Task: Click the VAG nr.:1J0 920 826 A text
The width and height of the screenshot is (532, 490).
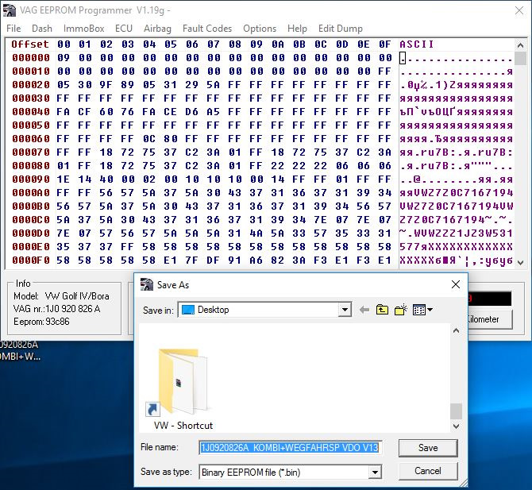Action: pyautogui.click(x=57, y=309)
